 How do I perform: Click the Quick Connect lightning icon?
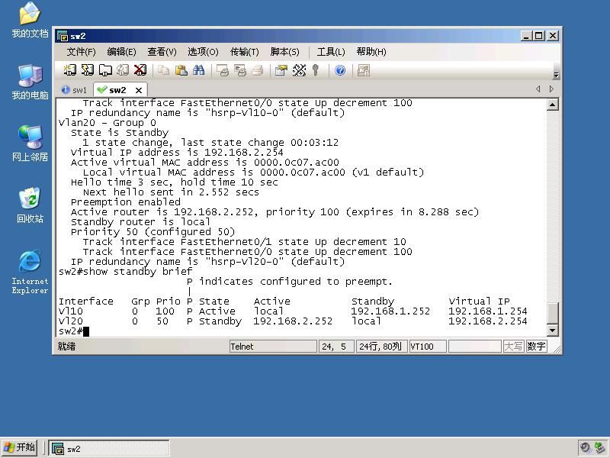pyautogui.click(x=87, y=70)
